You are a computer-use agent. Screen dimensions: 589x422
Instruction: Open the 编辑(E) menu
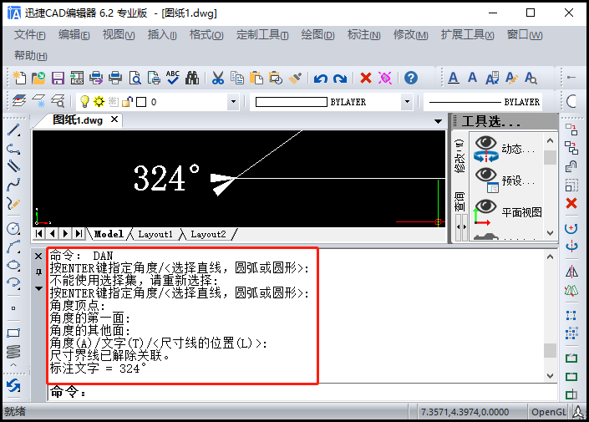[x=74, y=35]
